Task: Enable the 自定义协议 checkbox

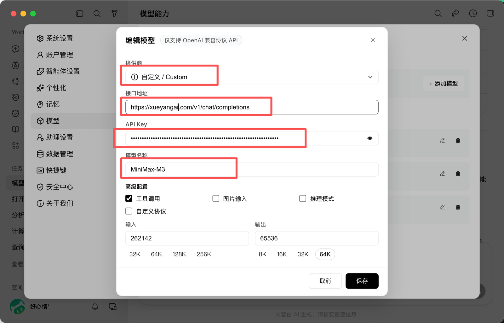Action: tap(129, 211)
